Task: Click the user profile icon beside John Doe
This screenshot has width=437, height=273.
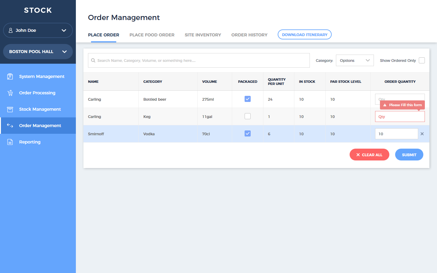Action: [11, 30]
